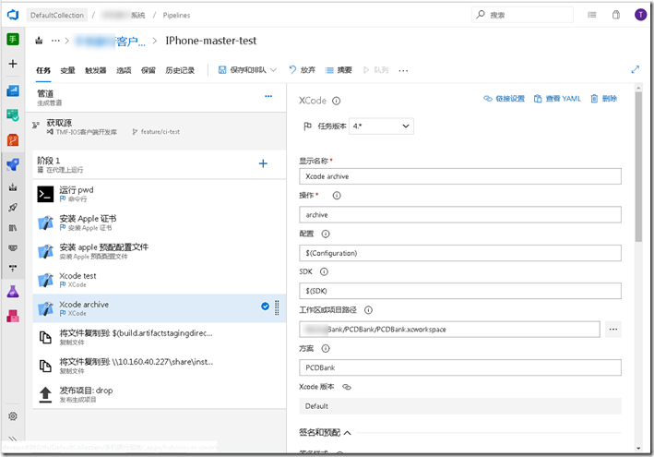Viewport: 654px width, 457px height.
Task: Select the 安装 Apple 证书 task
Action: pyautogui.click(x=160, y=222)
